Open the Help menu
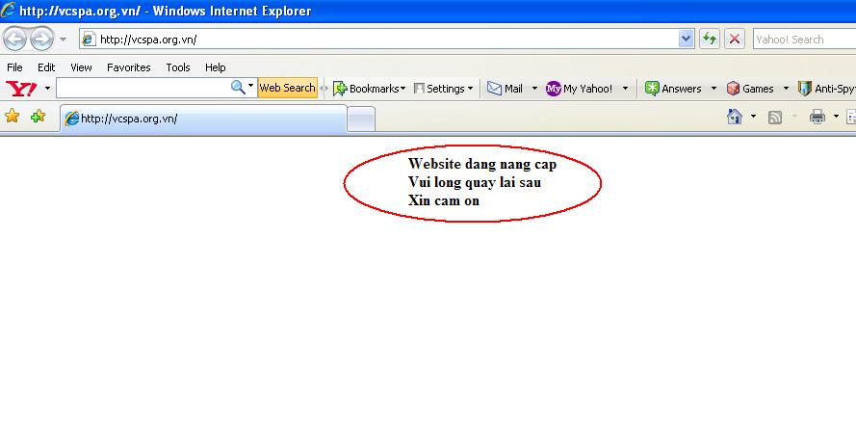Viewport: 856px width, 424px height. 215,67
